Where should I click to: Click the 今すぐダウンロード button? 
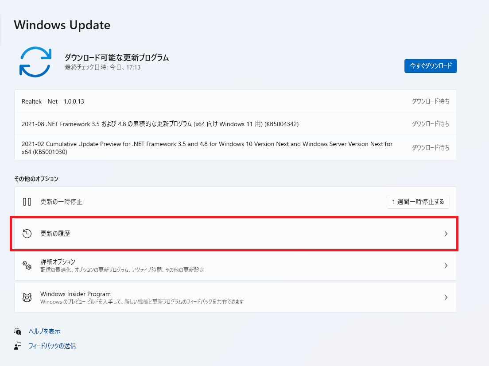point(431,66)
